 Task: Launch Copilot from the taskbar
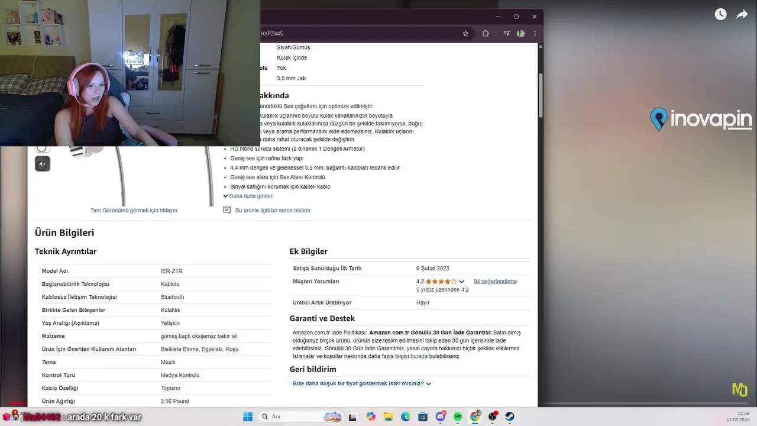click(371, 417)
